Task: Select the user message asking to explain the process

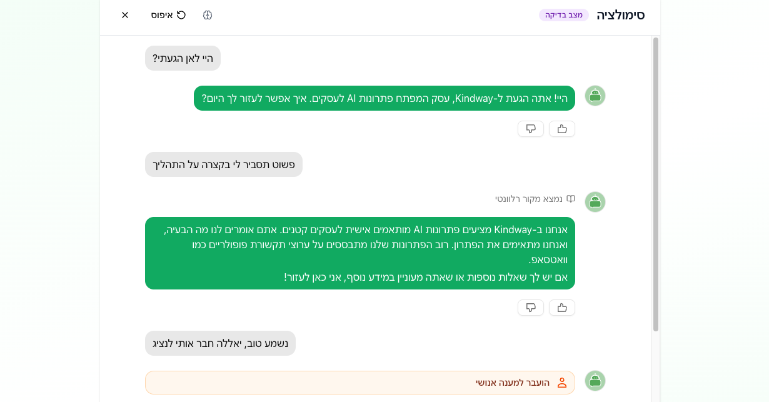Action: (224, 164)
